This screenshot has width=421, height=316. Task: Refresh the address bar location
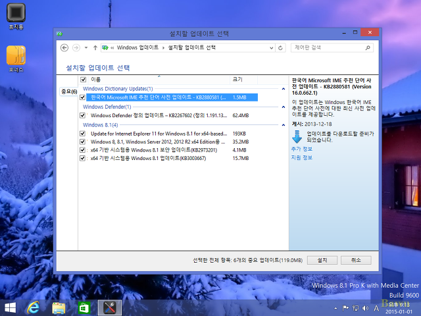(280, 48)
